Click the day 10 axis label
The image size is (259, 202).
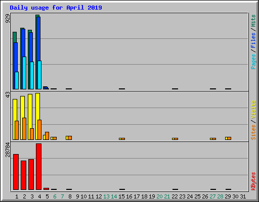[83, 196]
